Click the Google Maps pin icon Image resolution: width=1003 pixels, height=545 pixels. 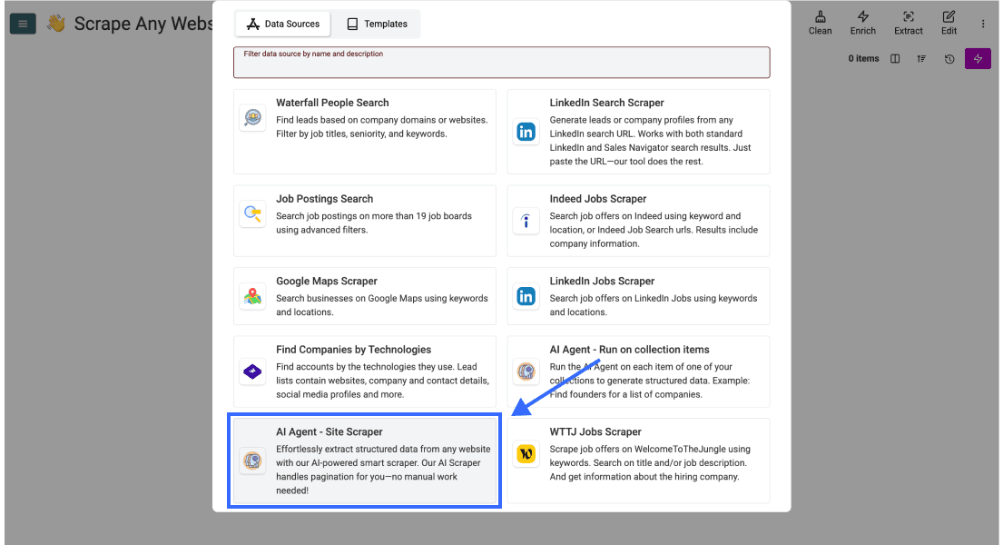[252, 296]
